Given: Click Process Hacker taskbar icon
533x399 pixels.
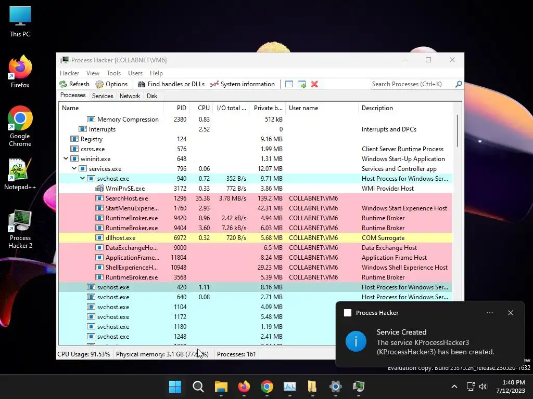Looking at the screenshot, I should click(x=358, y=387).
